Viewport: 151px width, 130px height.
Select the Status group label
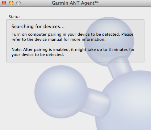point(14,17)
